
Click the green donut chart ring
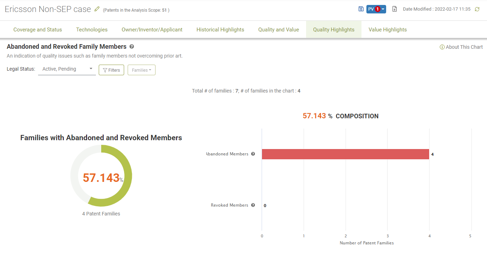coord(128,176)
